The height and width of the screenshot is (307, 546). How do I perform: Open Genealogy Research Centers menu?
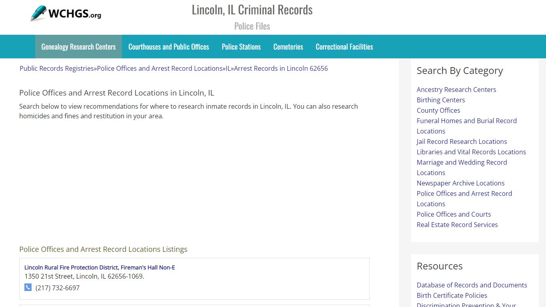[78, 47]
